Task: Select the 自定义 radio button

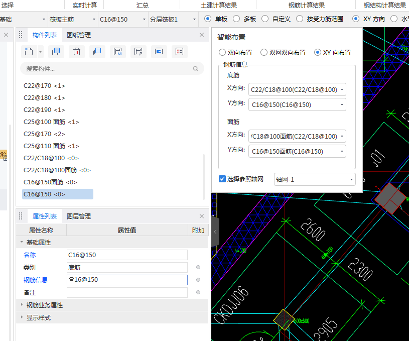Action: 265,19
